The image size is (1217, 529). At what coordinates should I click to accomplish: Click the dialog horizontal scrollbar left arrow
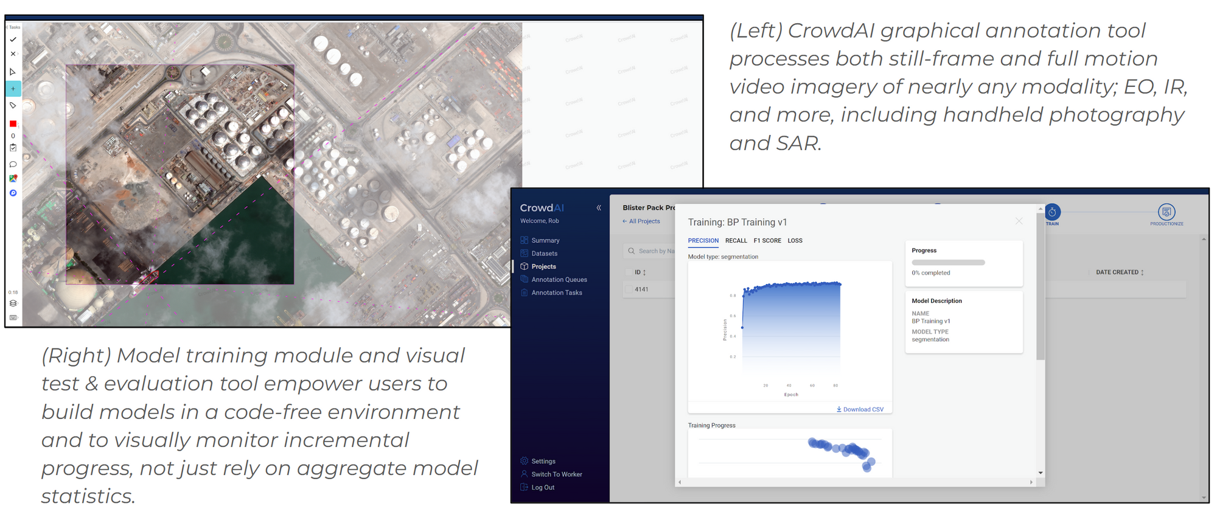point(680,482)
